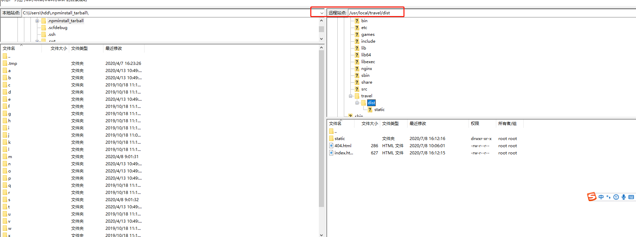Click the index.ht... file icon
Image resolution: width=636 pixels, height=237 pixels.
331,153
